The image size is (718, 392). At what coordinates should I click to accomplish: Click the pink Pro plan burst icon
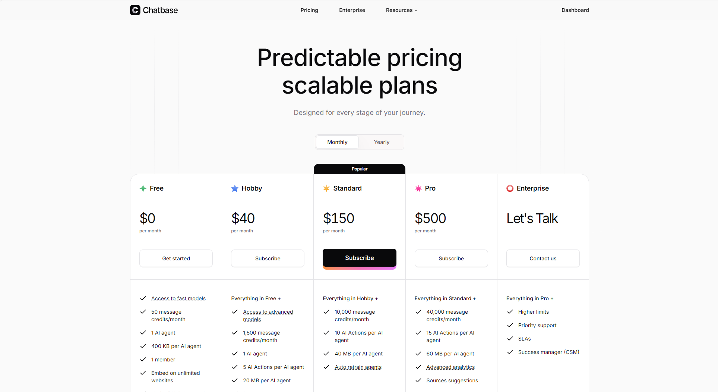click(418, 188)
